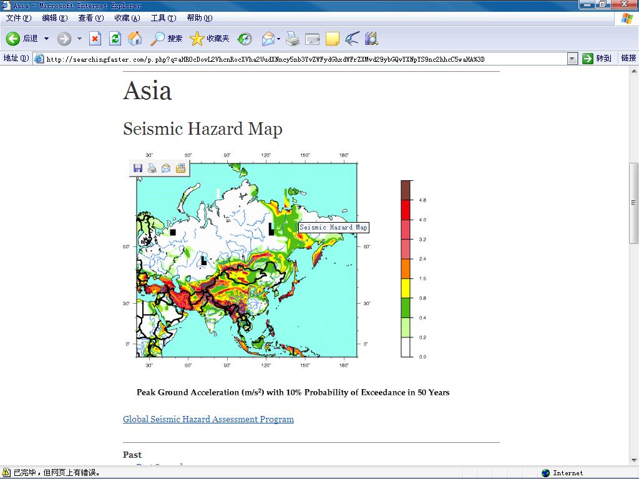Go to the Home page

point(135,39)
